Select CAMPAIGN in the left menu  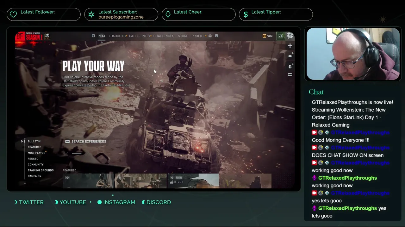click(x=34, y=176)
